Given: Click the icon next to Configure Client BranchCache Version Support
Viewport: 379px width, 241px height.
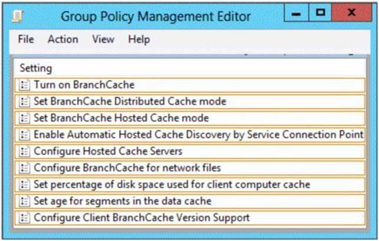Looking at the screenshot, I should (x=24, y=218).
